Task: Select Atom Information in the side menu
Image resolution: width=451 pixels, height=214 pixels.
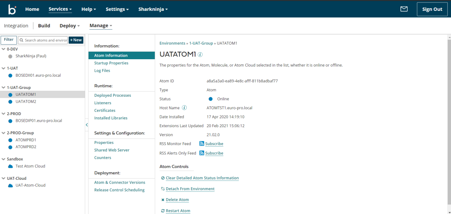Action: (x=122, y=55)
